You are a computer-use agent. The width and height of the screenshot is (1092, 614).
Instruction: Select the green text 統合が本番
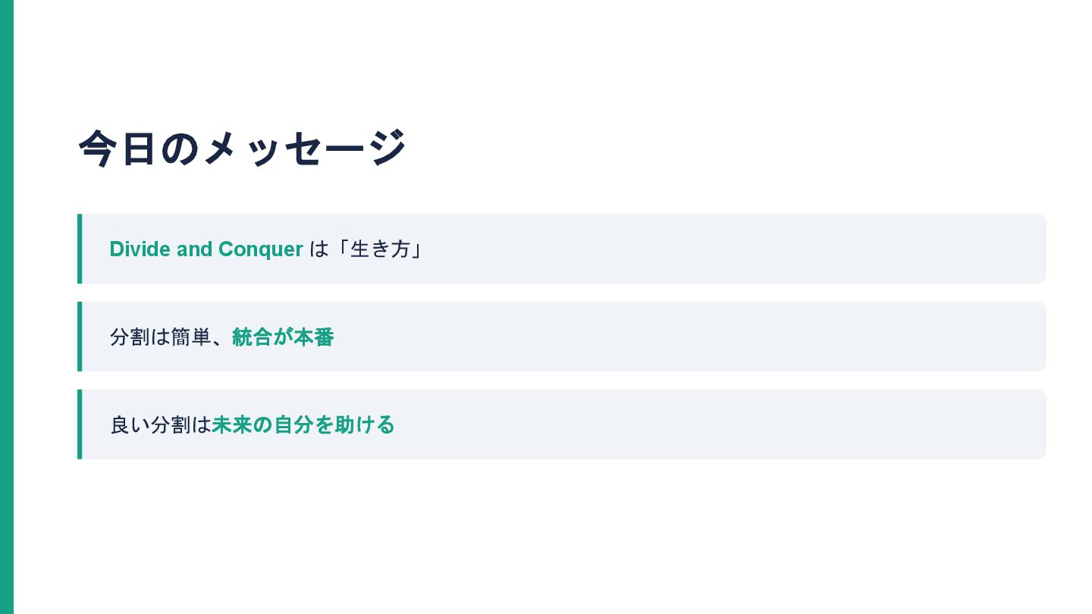pyautogui.click(x=282, y=337)
